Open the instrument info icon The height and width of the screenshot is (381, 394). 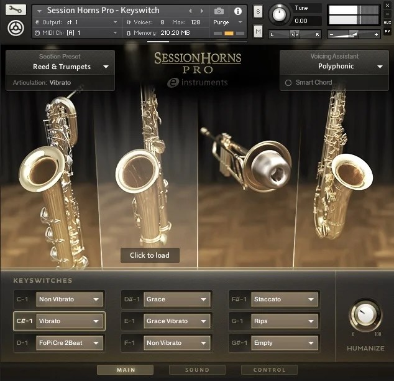(238, 11)
